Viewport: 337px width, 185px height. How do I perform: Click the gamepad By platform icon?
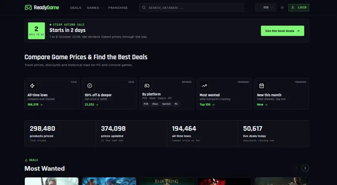pos(147,86)
